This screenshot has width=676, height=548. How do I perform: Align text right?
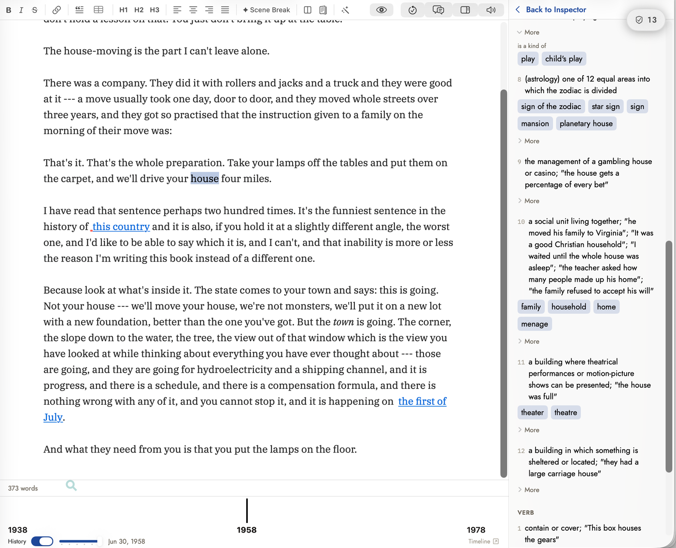coord(209,10)
